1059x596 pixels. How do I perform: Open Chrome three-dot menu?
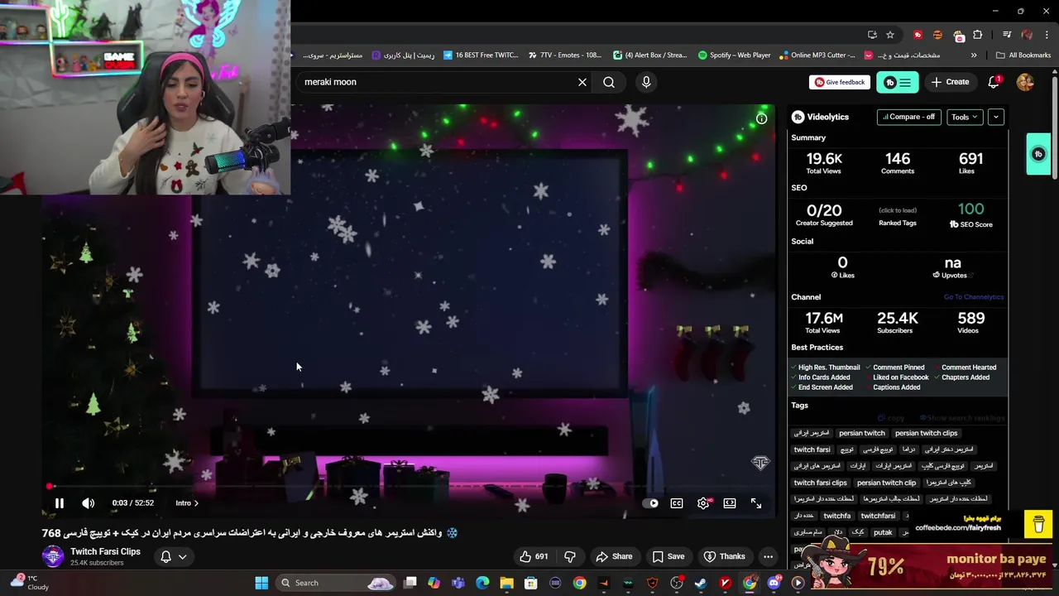tap(1047, 35)
